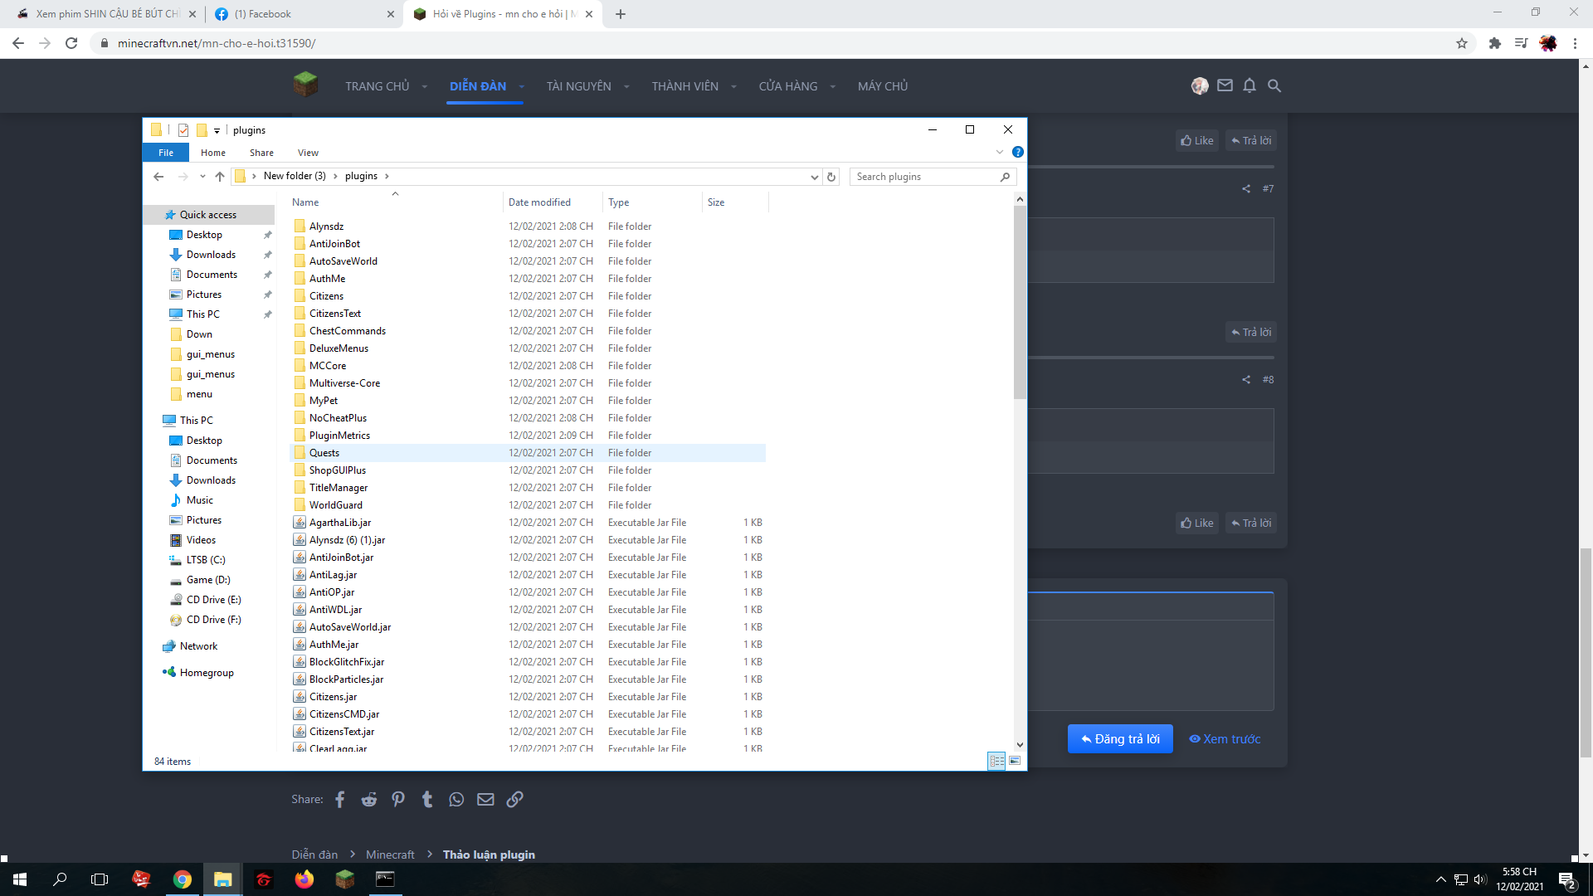Click the Up directory arrow in Explorer
This screenshot has width=1593, height=896.
tap(220, 177)
